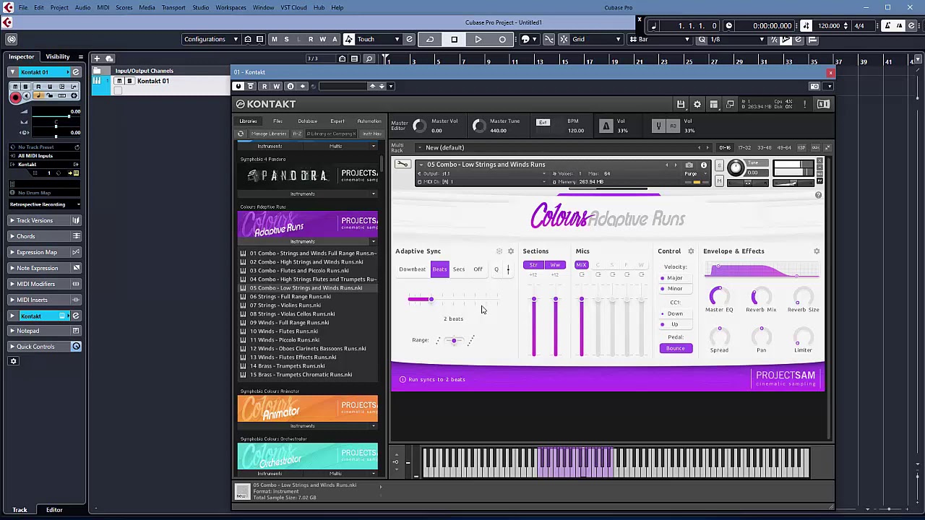
Task: Open Kontakt options gear icon
Action: [x=697, y=105]
